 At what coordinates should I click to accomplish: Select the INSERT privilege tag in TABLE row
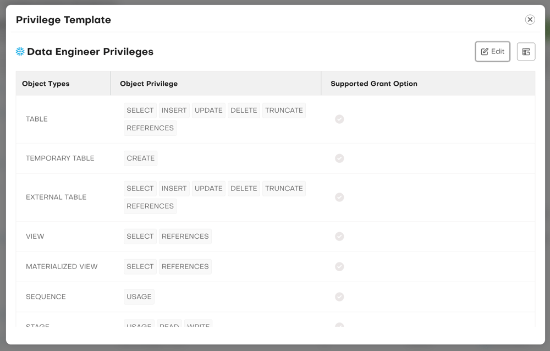point(174,111)
